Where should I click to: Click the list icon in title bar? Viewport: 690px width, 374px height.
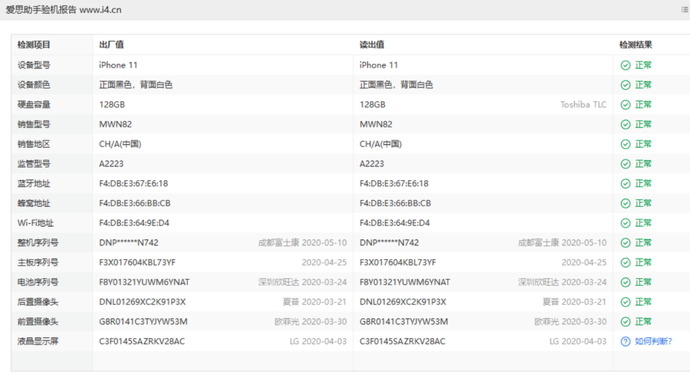tap(685, 10)
